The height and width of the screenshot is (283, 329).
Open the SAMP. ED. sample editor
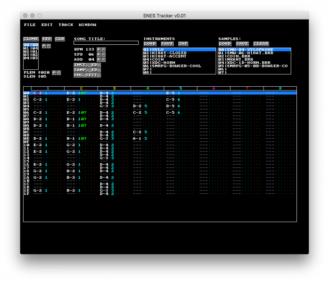pos(87,70)
